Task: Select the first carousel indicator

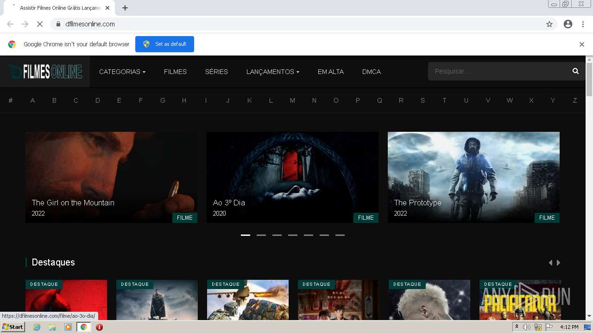Action: coord(246,235)
